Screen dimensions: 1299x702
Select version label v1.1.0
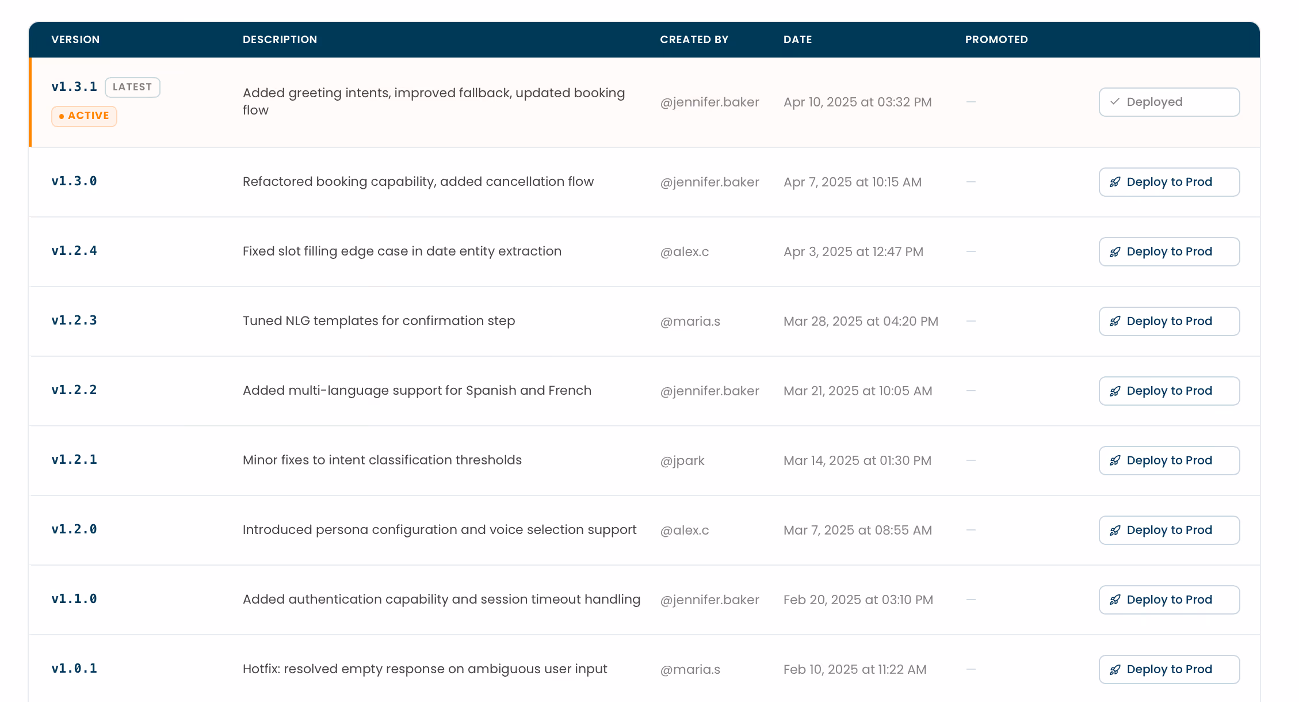[x=74, y=599]
